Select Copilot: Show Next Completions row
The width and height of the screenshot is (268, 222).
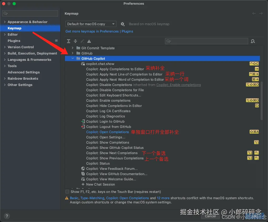click(x=162, y=153)
